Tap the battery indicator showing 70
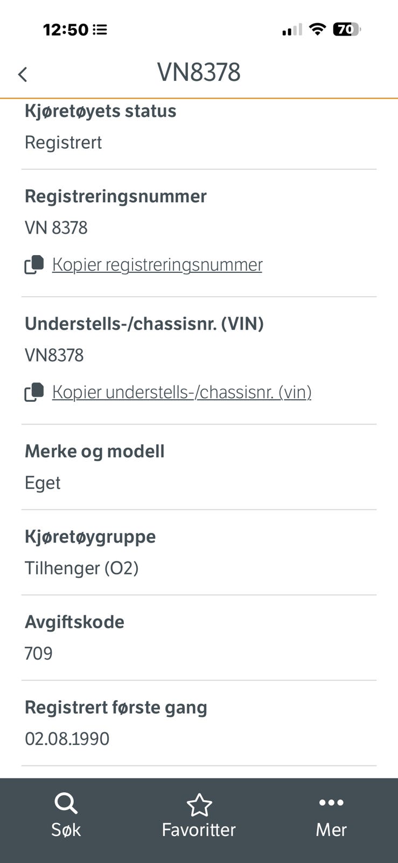398x863 pixels. [x=346, y=29]
